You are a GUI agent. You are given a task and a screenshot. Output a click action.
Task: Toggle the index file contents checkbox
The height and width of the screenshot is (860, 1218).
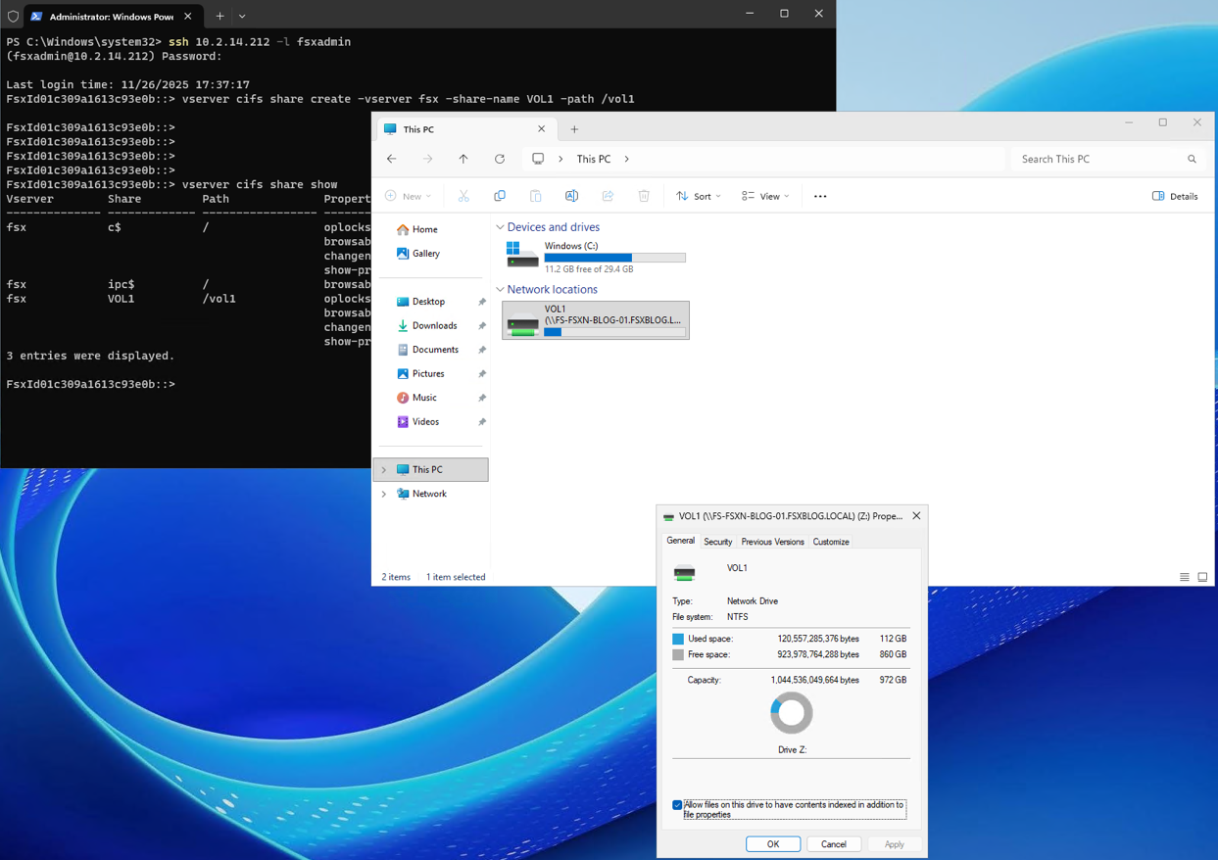(677, 805)
